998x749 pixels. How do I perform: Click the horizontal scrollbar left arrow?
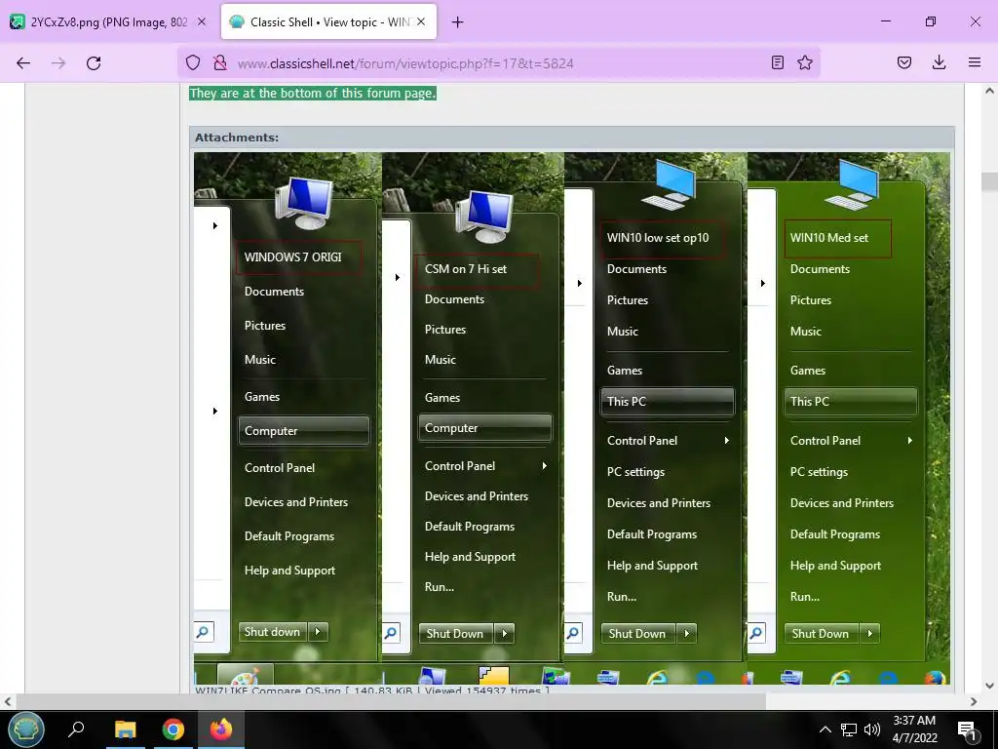[8, 701]
